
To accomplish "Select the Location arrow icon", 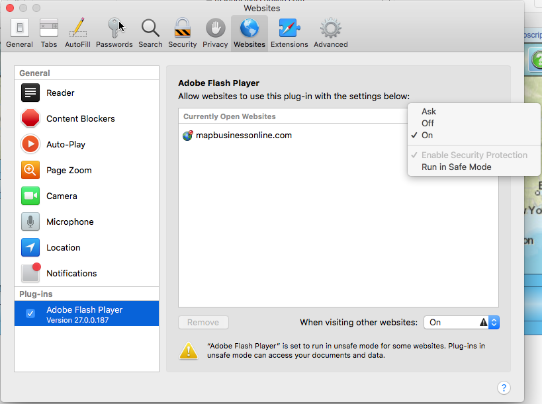I will (x=30, y=247).
